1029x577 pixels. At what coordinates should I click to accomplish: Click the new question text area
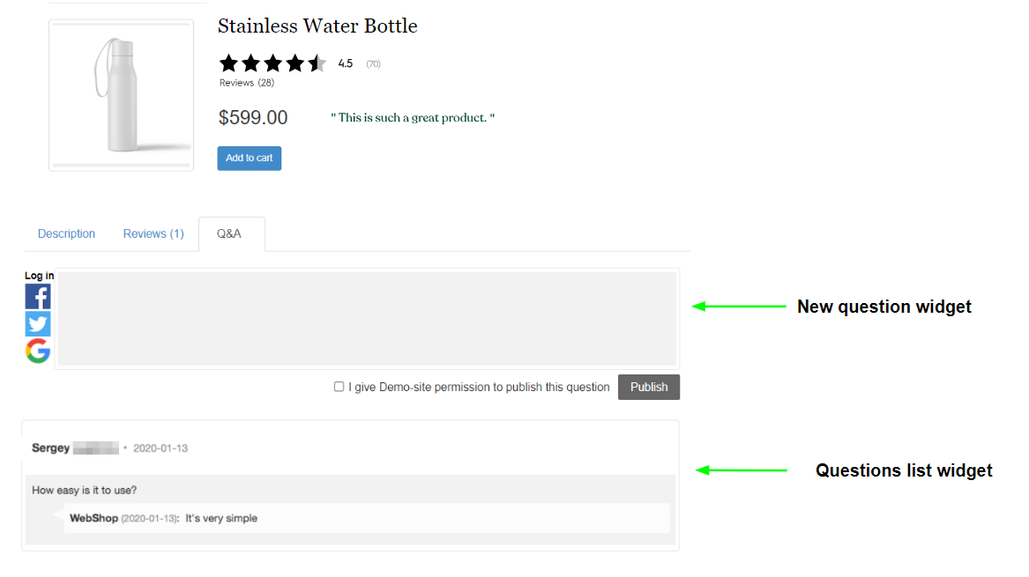coord(366,319)
